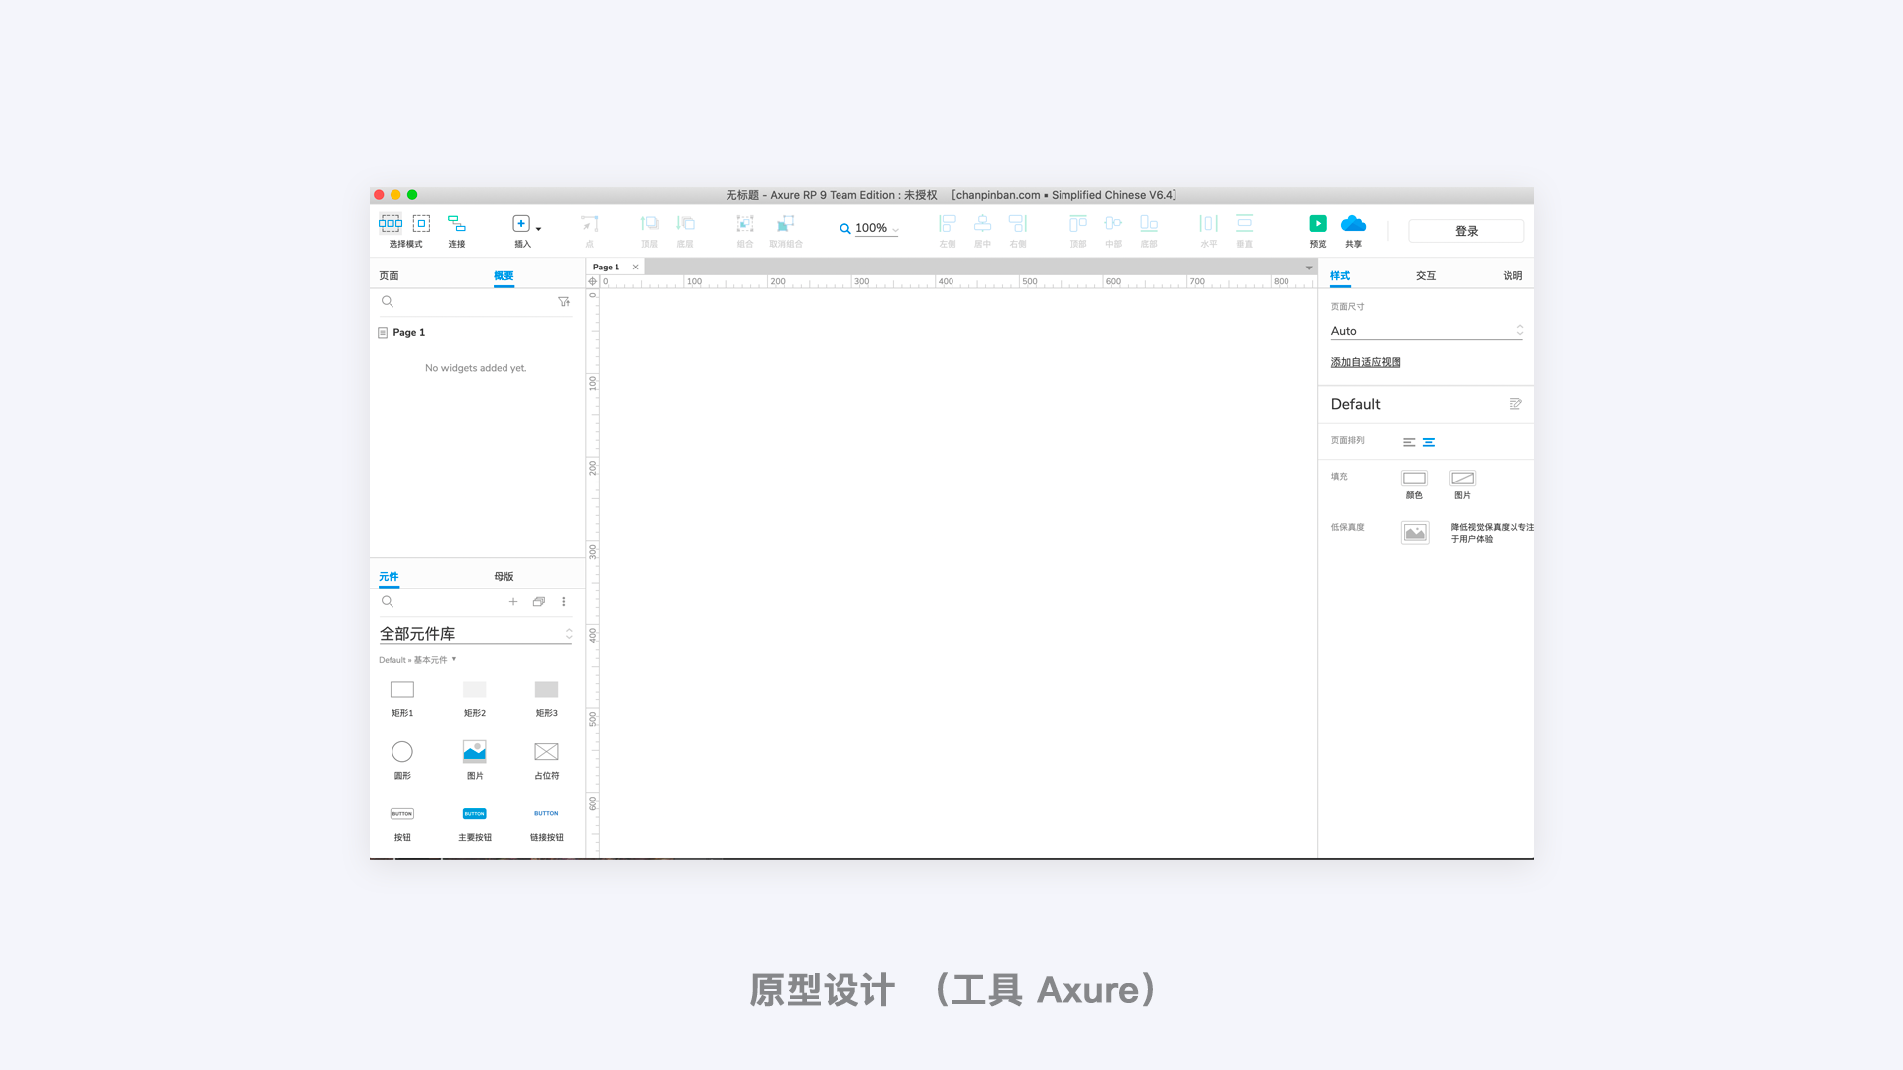This screenshot has width=1903, height=1070.
Task: Click the 顶部 align top icon
Action: pyautogui.click(x=1078, y=224)
